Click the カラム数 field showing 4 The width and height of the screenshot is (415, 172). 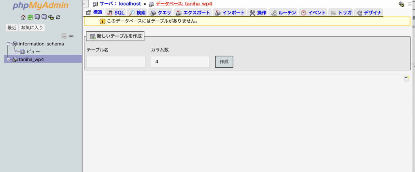(180, 62)
